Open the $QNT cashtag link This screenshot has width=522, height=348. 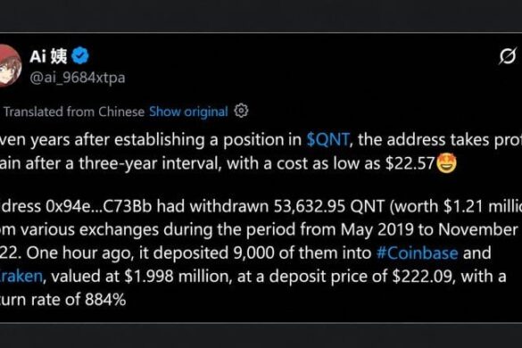327,139
